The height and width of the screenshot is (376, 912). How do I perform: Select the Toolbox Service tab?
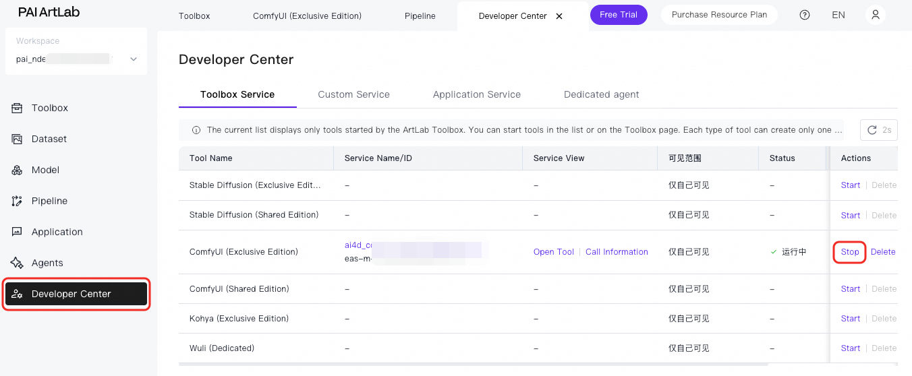[237, 94]
